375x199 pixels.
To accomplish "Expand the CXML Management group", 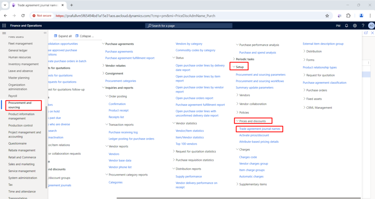I will pos(304,108).
